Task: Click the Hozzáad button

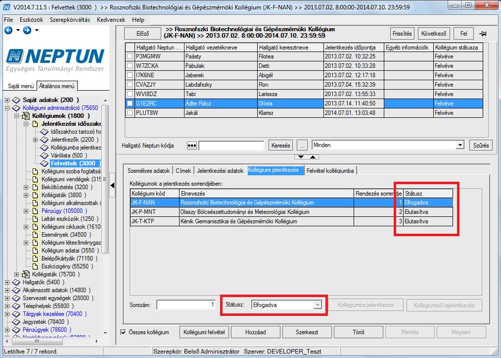Action: tap(256, 332)
